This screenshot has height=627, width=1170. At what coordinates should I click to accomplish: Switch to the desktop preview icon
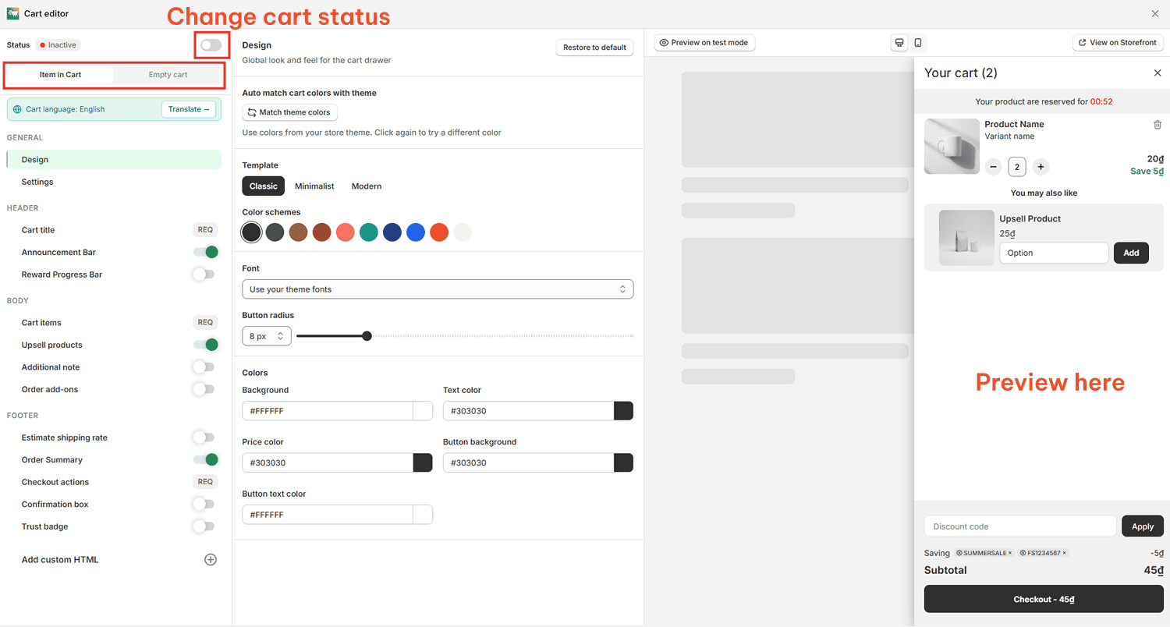click(x=899, y=43)
